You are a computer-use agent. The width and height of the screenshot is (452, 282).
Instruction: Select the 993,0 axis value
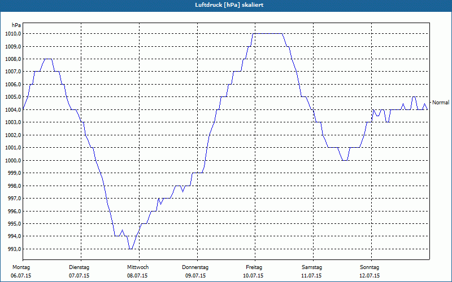click(14, 249)
